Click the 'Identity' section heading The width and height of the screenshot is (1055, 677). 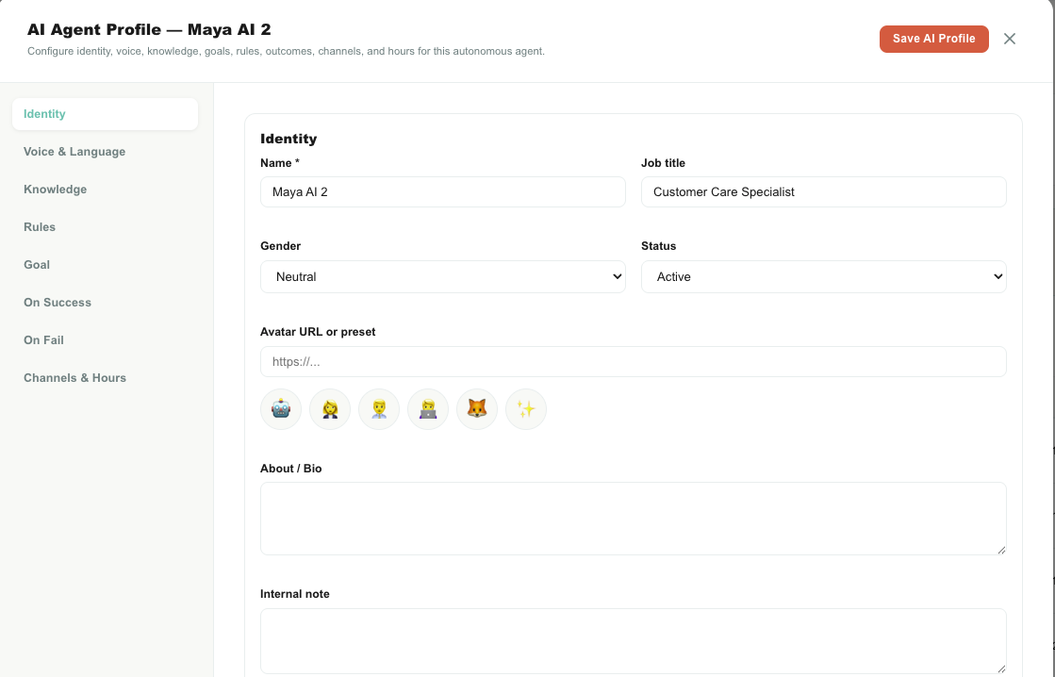[x=288, y=139]
